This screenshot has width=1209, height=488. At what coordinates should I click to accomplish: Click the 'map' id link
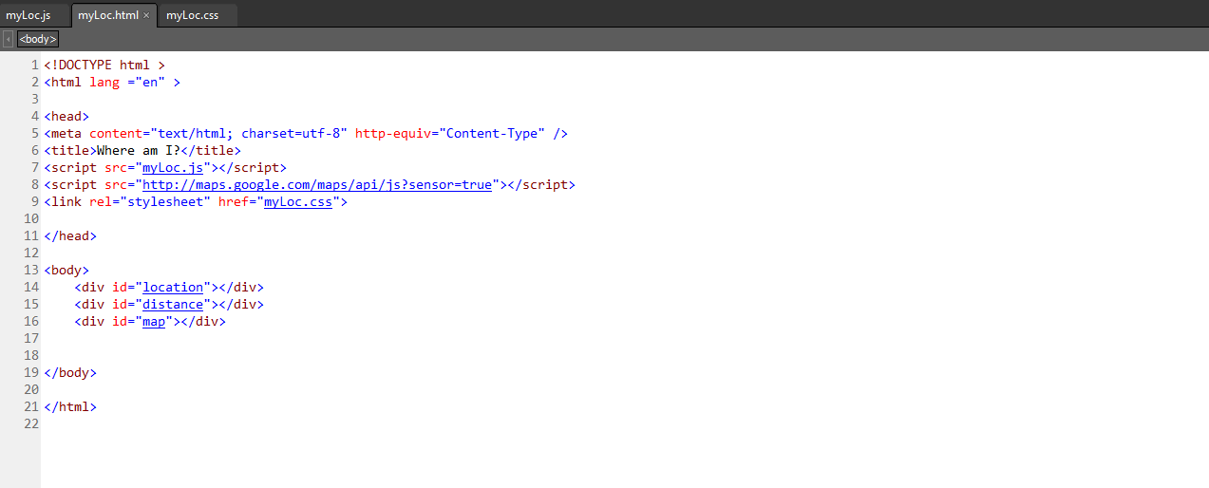pyautogui.click(x=154, y=322)
